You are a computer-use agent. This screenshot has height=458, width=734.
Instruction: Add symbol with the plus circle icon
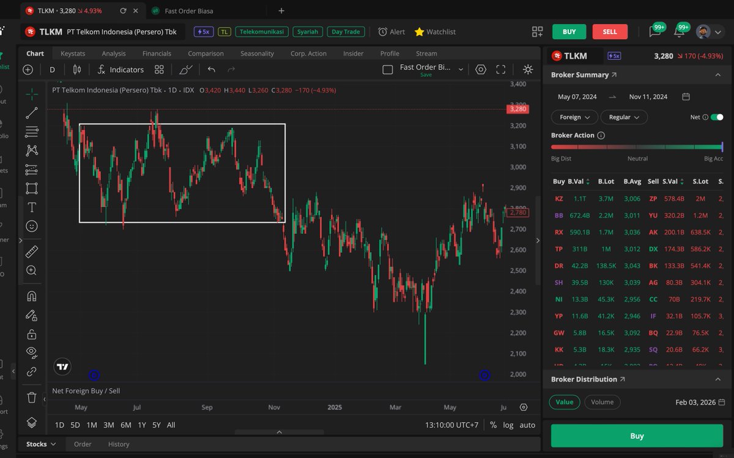(x=28, y=70)
